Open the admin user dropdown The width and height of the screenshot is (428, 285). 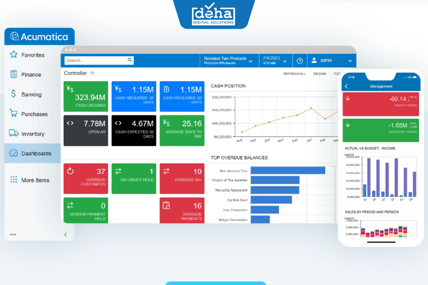coord(332,60)
